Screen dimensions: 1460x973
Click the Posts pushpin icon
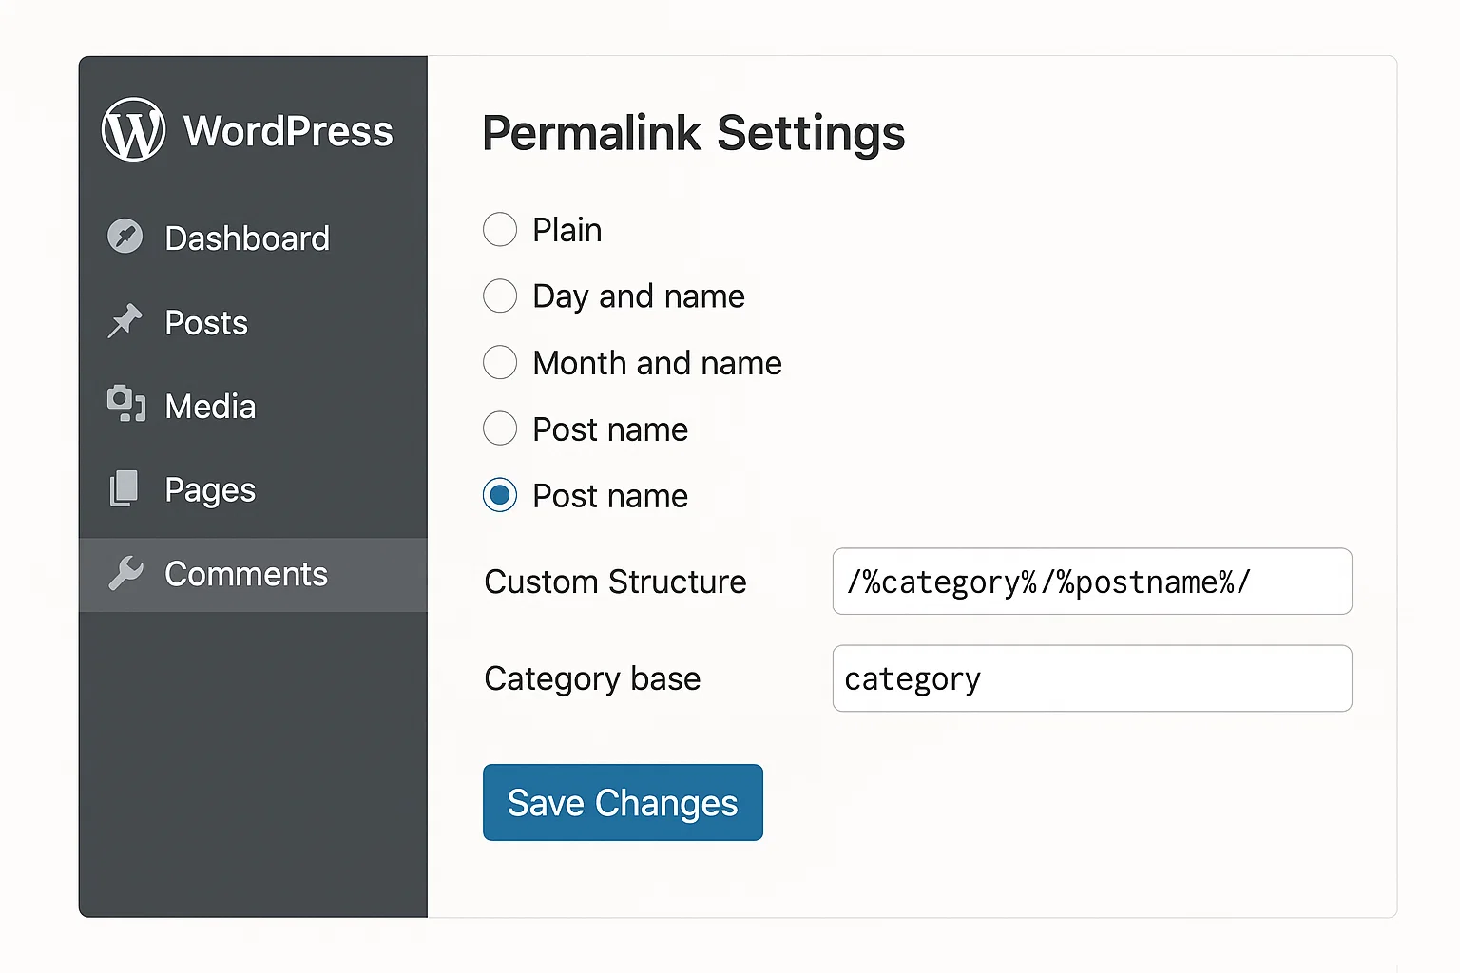(125, 322)
